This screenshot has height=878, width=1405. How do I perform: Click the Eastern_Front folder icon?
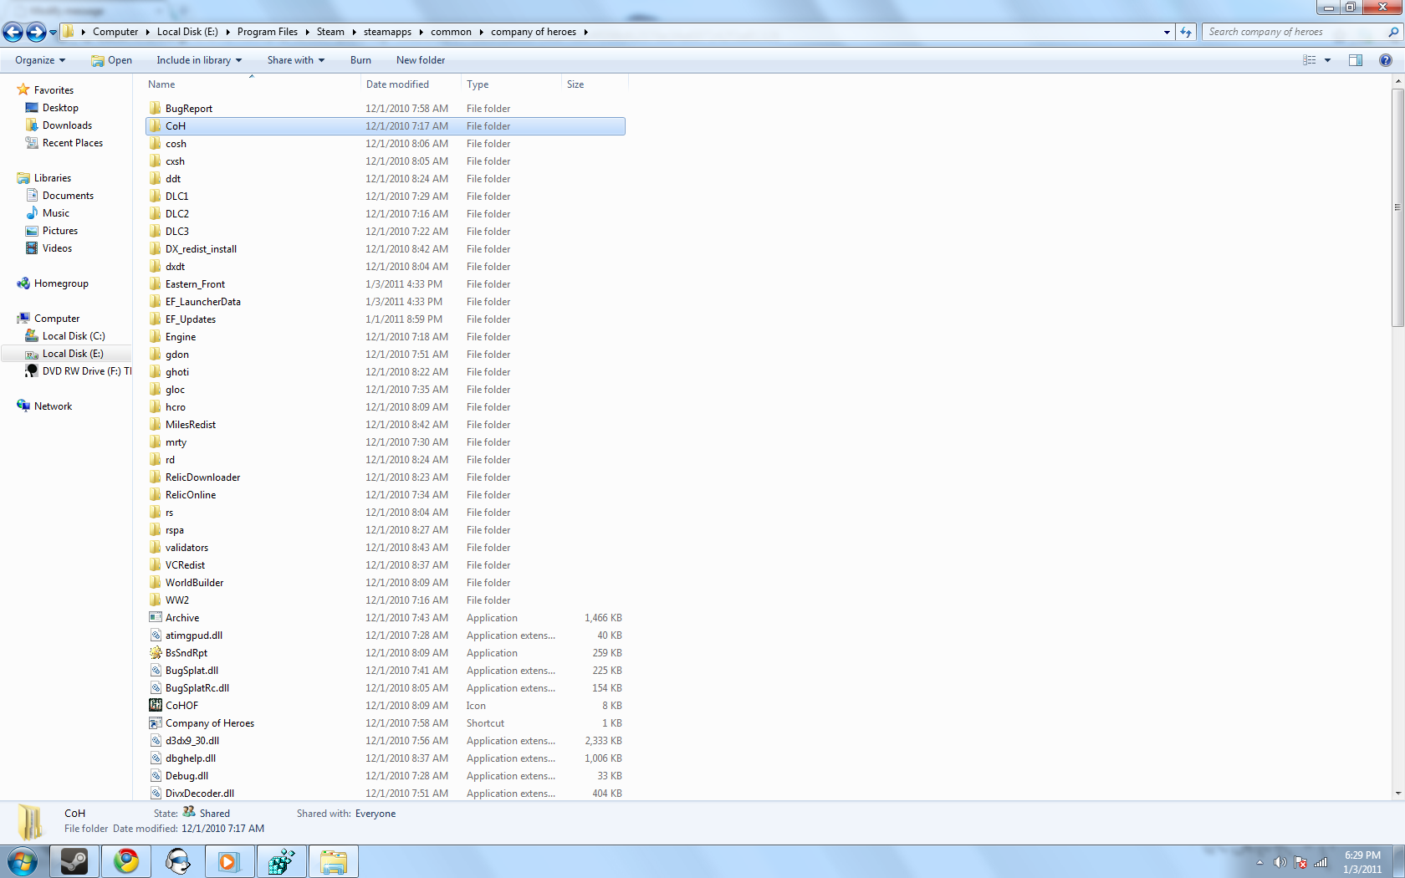[156, 283]
